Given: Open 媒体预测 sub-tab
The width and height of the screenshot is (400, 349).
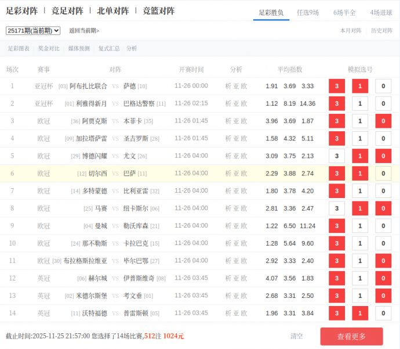Looking at the screenshot, I should [x=79, y=49].
